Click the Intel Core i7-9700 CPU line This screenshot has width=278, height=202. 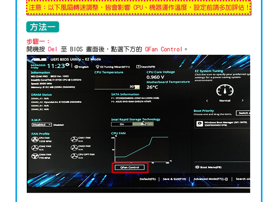point(56,80)
